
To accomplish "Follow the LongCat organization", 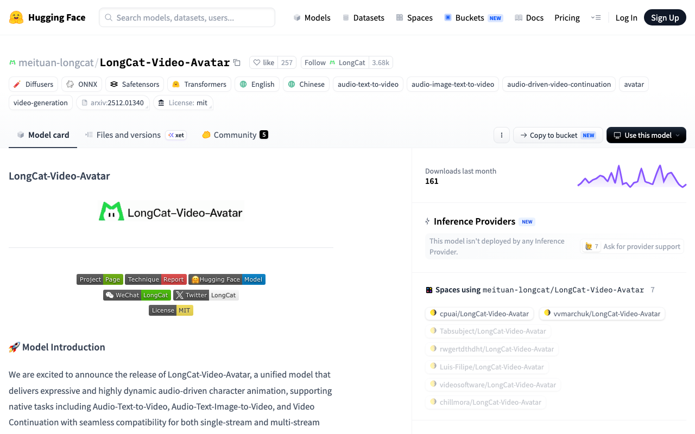I will point(334,62).
